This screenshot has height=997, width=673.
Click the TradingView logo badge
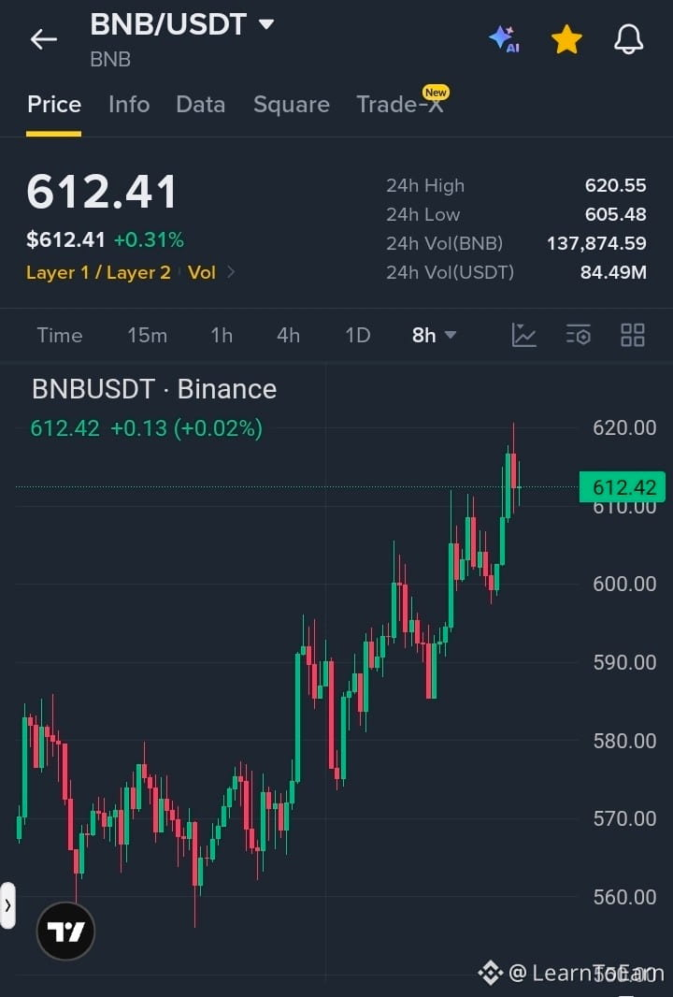point(65,931)
